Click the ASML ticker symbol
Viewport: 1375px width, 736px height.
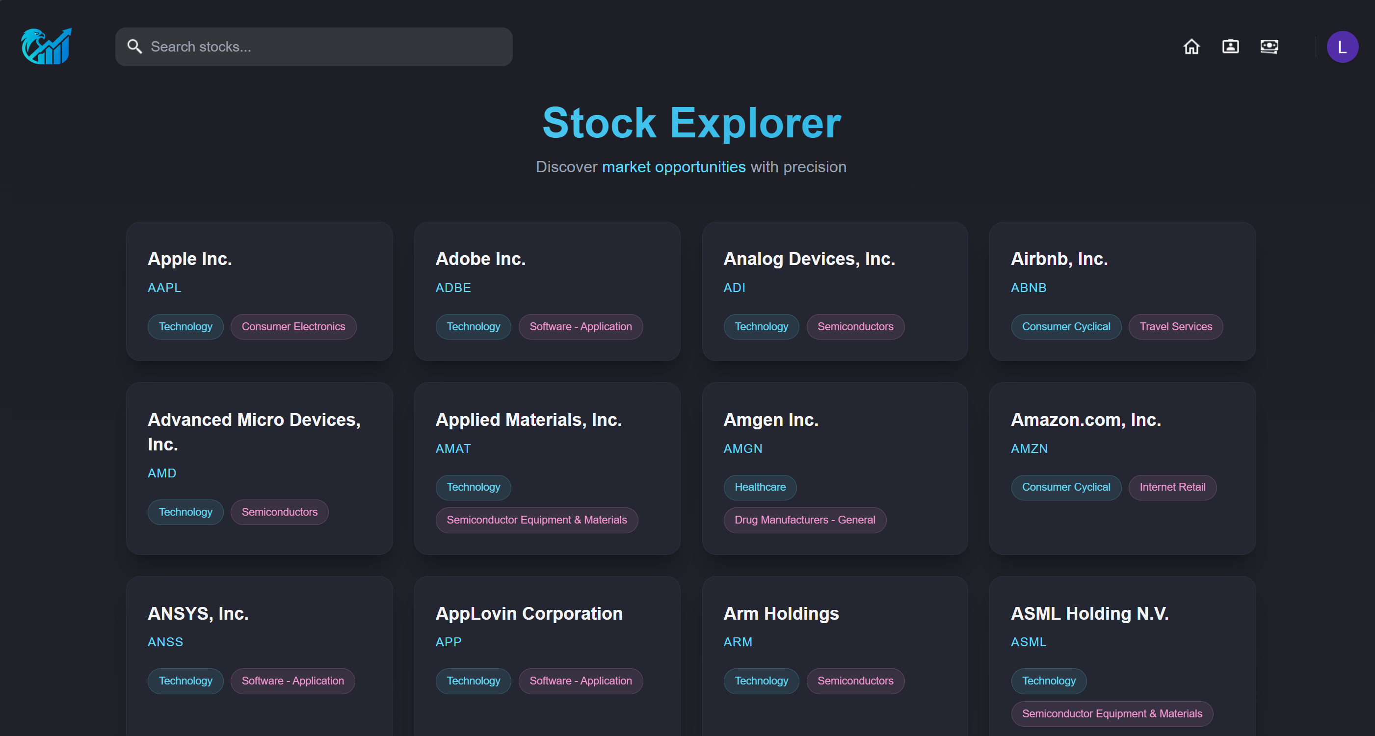click(x=1029, y=642)
